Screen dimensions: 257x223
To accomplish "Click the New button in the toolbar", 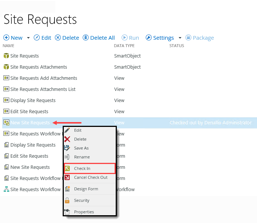I will pos(13,38).
